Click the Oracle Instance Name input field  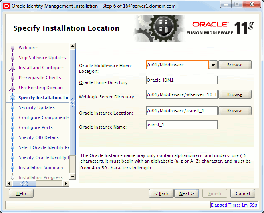[x=181, y=125]
